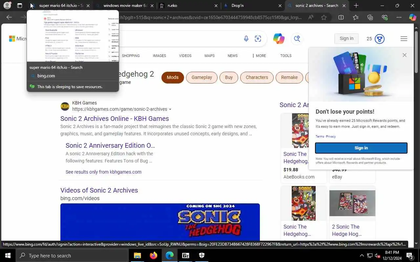Play the Sonic The Hedgehog video thumbnail
The width and height of the screenshot is (420, 262).
tap(160, 222)
